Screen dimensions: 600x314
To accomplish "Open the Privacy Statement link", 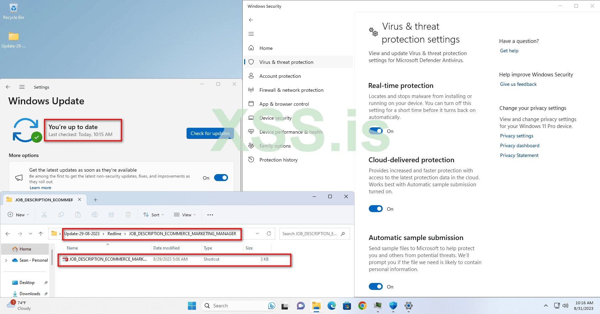I will [x=519, y=155].
